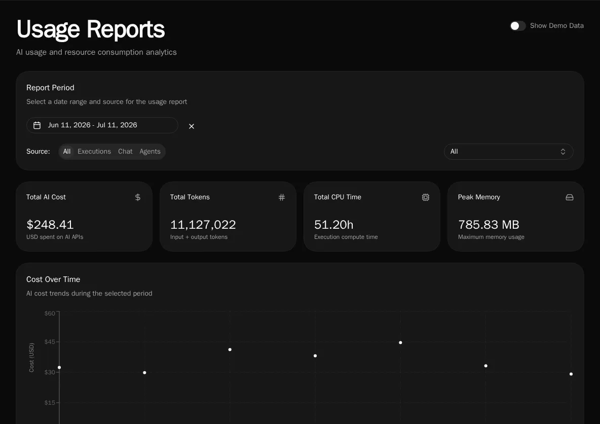Click the Total AI Cost card label

tap(46, 197)
